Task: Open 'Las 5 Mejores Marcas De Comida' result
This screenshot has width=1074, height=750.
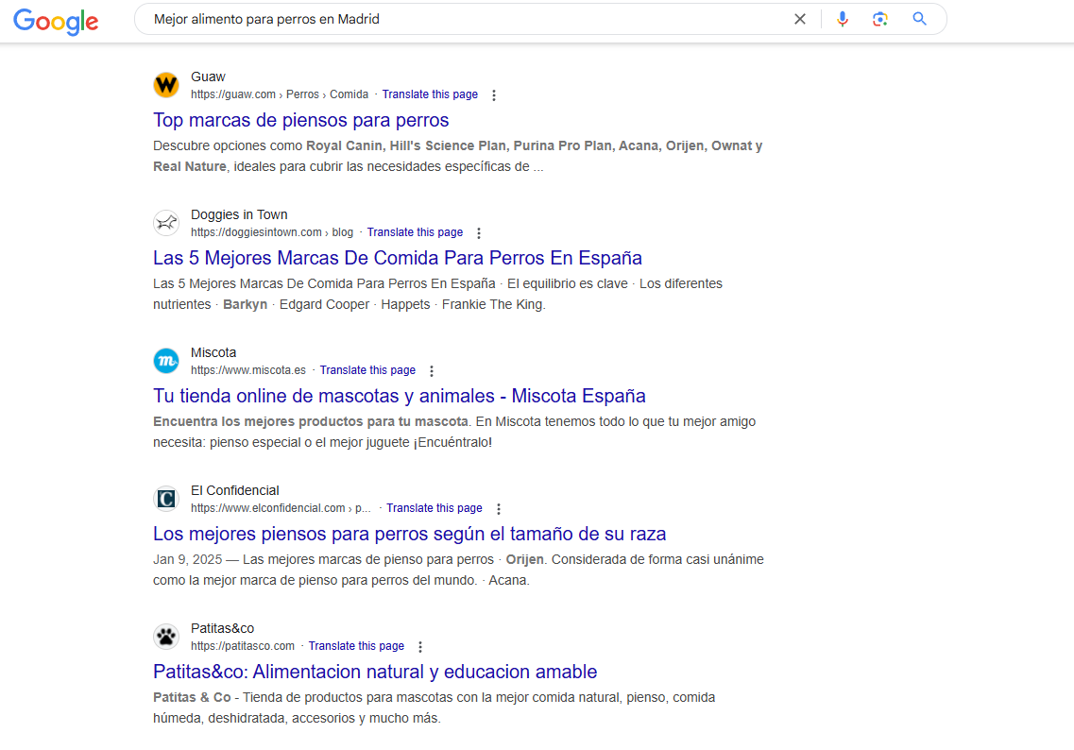Action: tap(398, 258)
